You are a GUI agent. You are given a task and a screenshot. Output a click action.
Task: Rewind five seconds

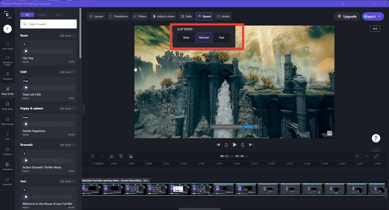[x=226, y=145]
